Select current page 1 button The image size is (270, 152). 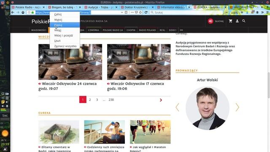[83, 100]
